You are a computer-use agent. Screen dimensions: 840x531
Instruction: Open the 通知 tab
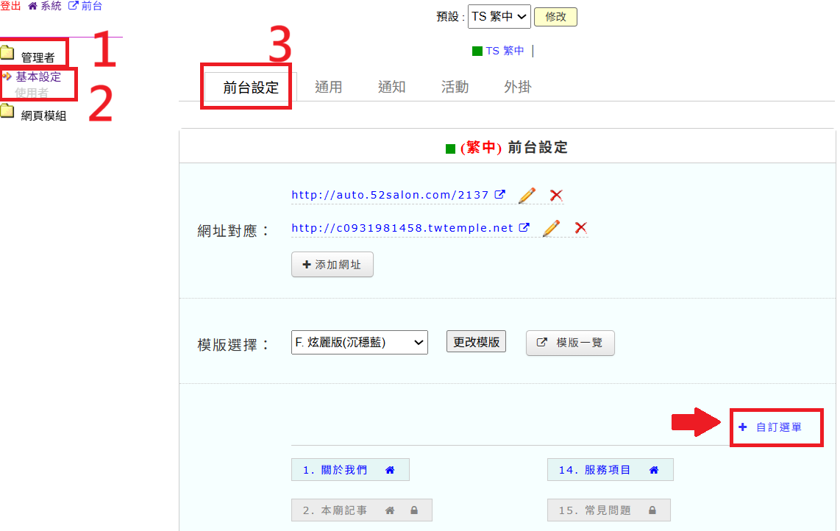391,87
